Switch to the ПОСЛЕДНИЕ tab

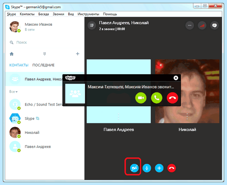(44, 65)
